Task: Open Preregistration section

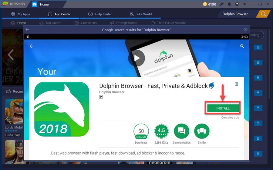Action: pyautogui.click(x=124, y=23)
